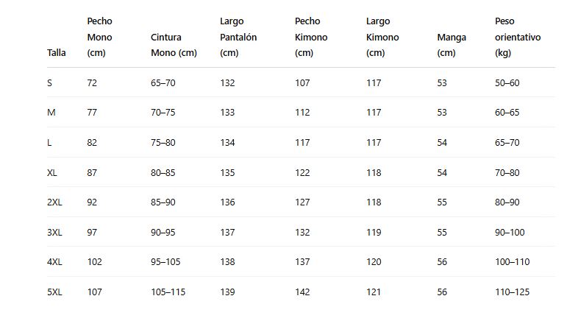Select the Cintura Mono (cm) column header
The width and height of the screenshot is (578, 321).
tap(174, 44)
